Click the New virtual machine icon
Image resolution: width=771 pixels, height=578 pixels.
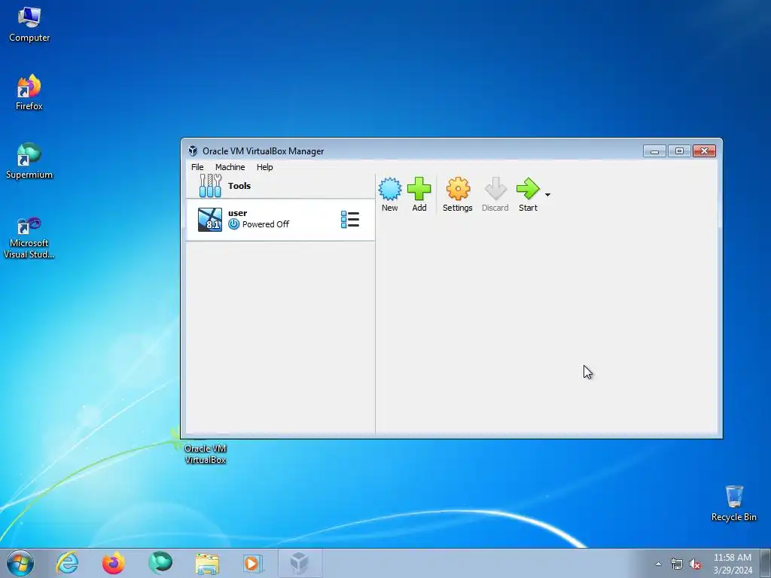pyautogui.click(x=389, y=189)
